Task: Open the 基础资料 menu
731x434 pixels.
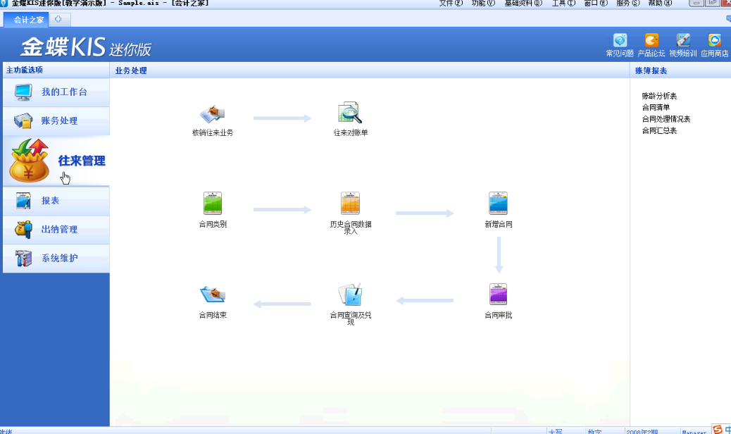Action: (523, 4)
